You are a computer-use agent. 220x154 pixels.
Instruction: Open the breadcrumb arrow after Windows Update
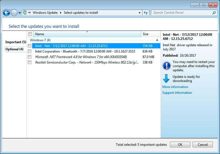[x=61, y=13]
